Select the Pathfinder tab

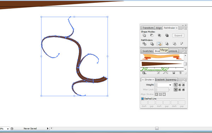pyautogui.click(x=169, y=28)
